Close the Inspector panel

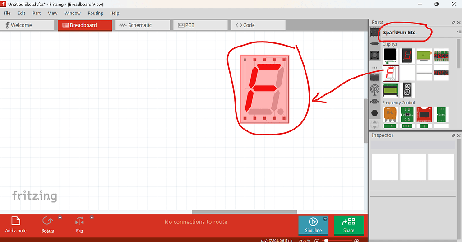click(459, 135)
